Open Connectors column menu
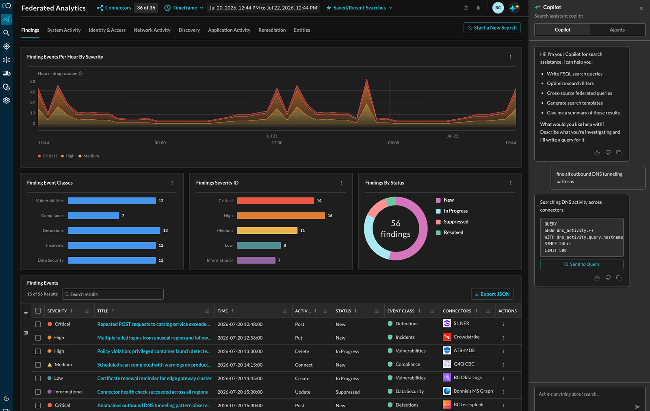The image size is (650, 411). pyautogui.click(x=488, y=311)
